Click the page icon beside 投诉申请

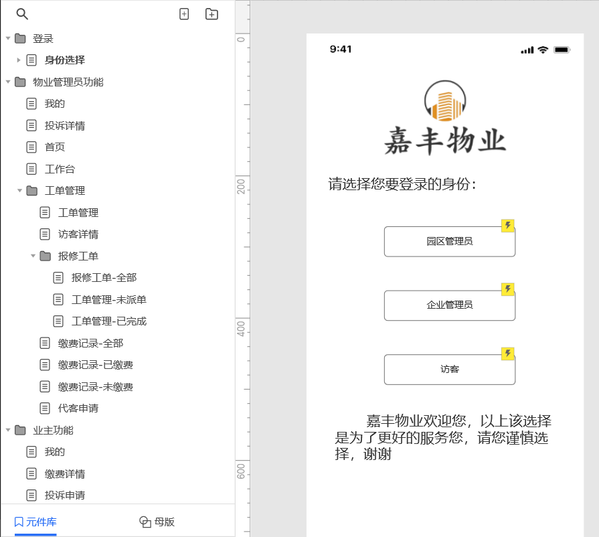coord(31,495)
